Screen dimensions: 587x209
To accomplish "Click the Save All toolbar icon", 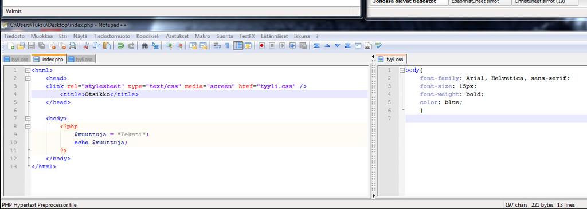I will point(41,46).
